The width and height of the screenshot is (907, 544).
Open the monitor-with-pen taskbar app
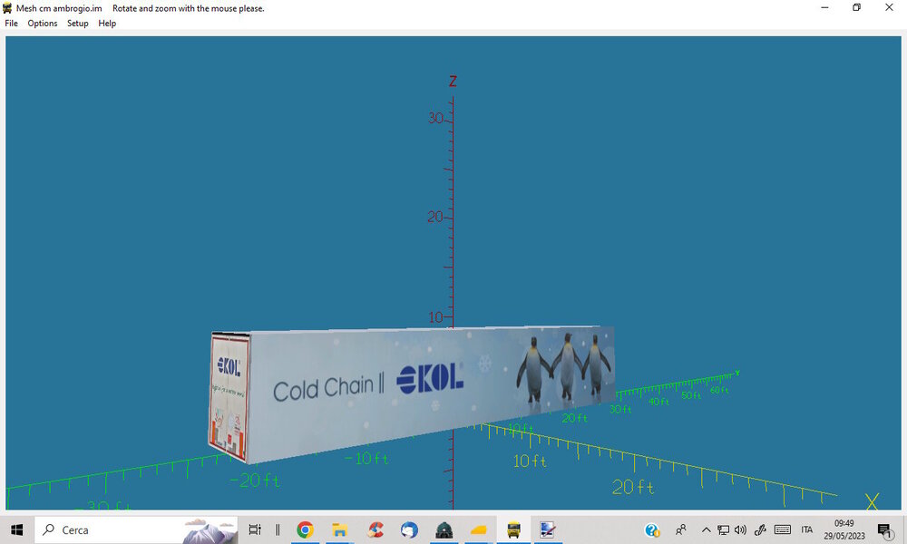(x=548, y=529)
